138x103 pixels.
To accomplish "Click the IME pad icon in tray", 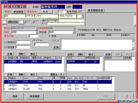I will (127, 101).
